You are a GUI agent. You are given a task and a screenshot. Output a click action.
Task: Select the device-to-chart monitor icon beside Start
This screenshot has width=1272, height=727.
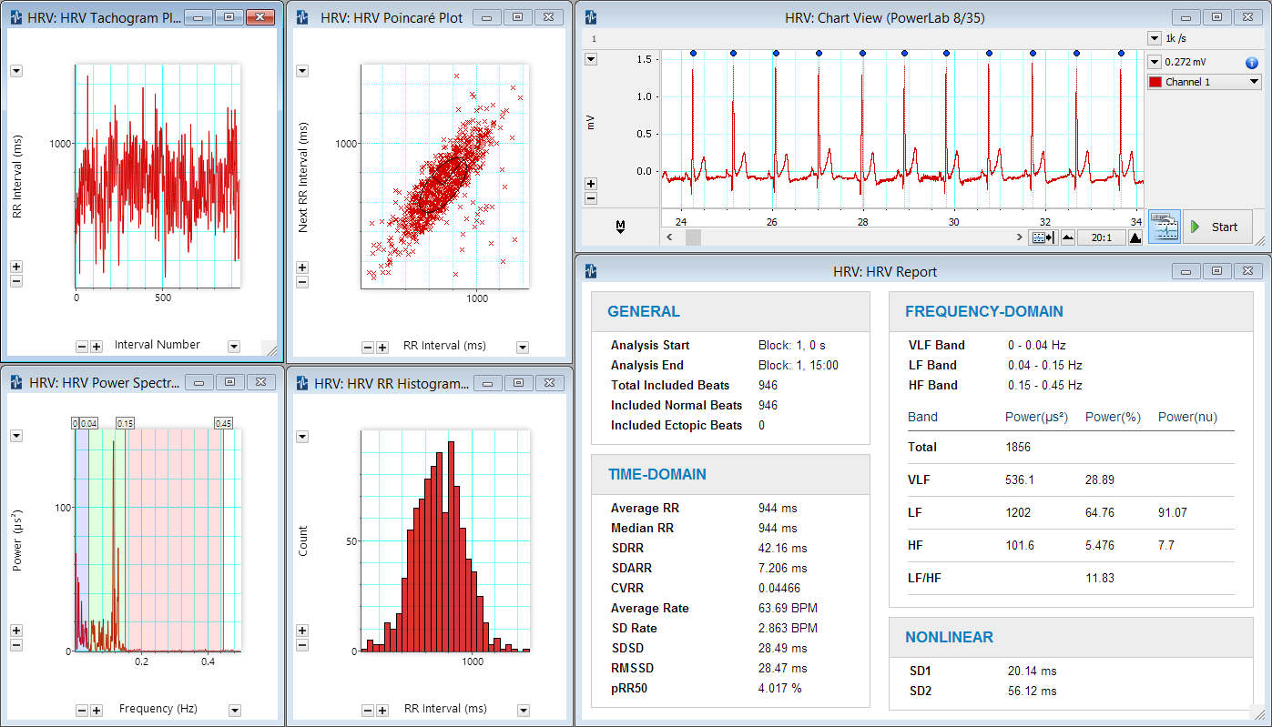1165,226
